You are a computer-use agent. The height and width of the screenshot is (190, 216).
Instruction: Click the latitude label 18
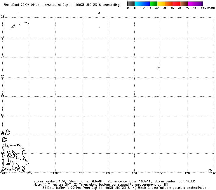pos(2,96)
